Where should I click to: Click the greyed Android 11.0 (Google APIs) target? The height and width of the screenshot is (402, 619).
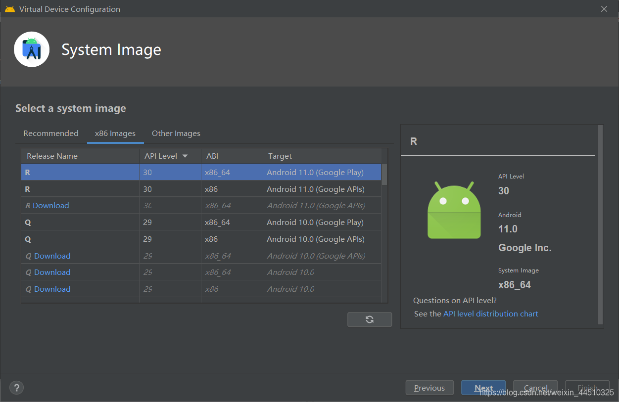click(x=316, y=206)
